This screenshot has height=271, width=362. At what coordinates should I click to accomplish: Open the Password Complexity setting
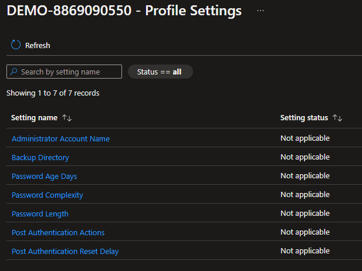[48, 195]
